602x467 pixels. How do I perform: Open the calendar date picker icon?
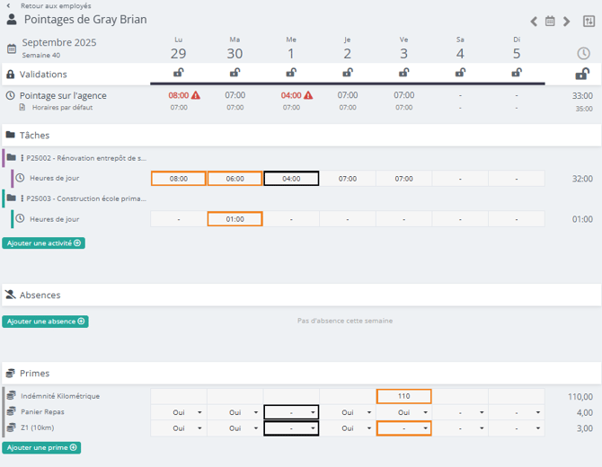[x=550, y=21]
